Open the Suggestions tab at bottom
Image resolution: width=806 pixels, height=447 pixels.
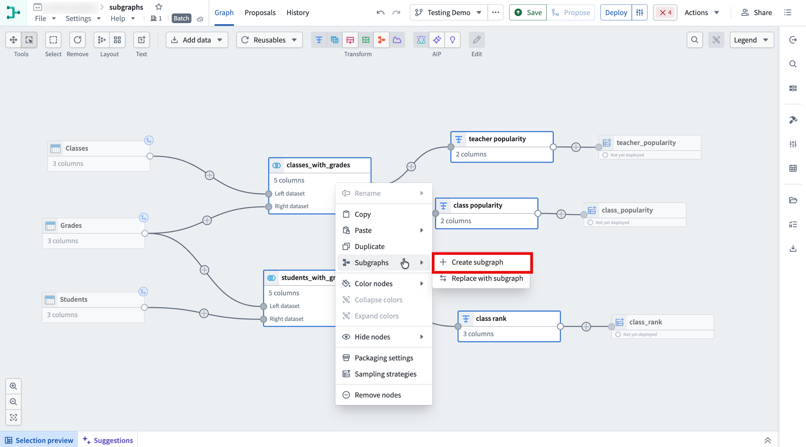click(x=108, y=440)
